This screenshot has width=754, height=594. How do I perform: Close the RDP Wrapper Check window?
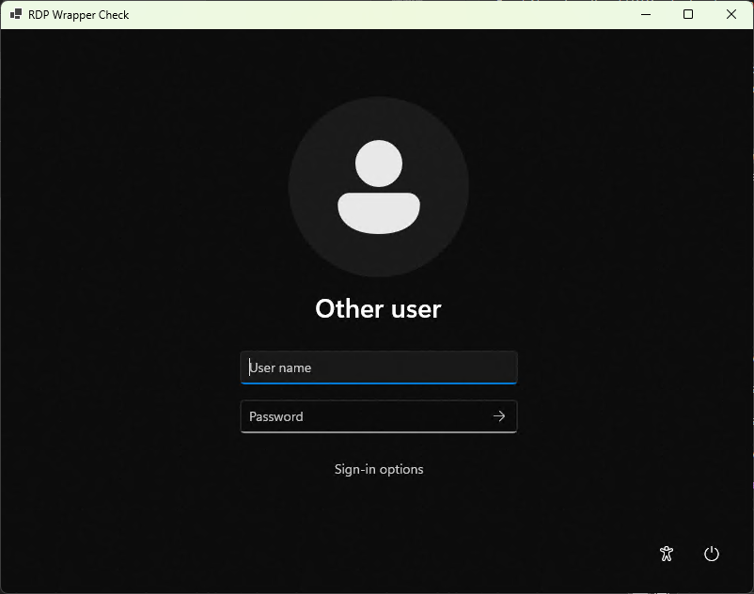pyautogui.click(x=730, y=14)
